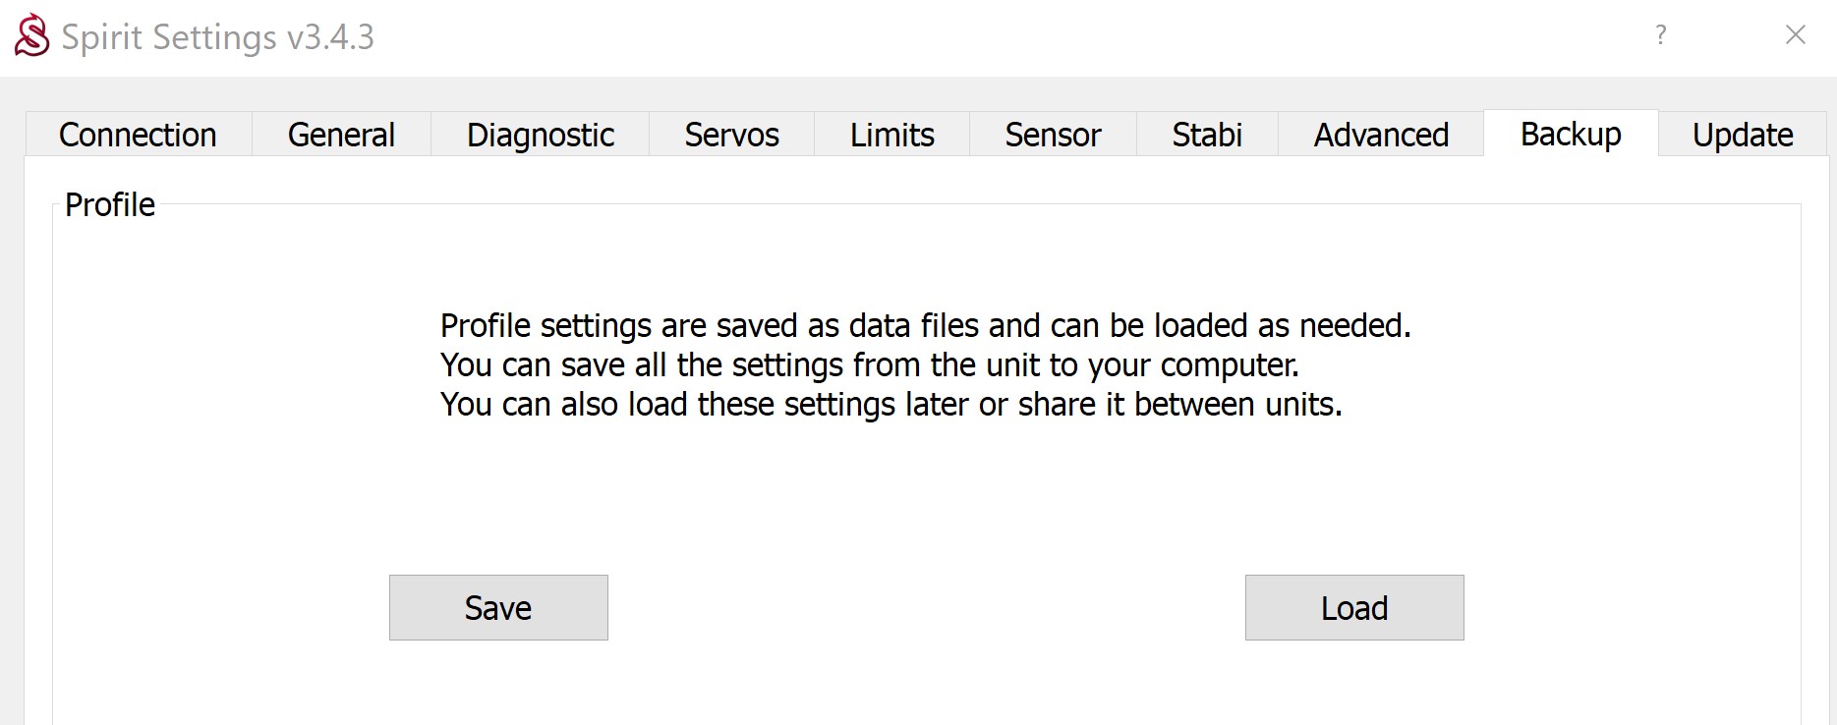Click the Profile group box label
Viewport: 1837px width, 725px height.
pyautogui.click(x=110, y=205)
